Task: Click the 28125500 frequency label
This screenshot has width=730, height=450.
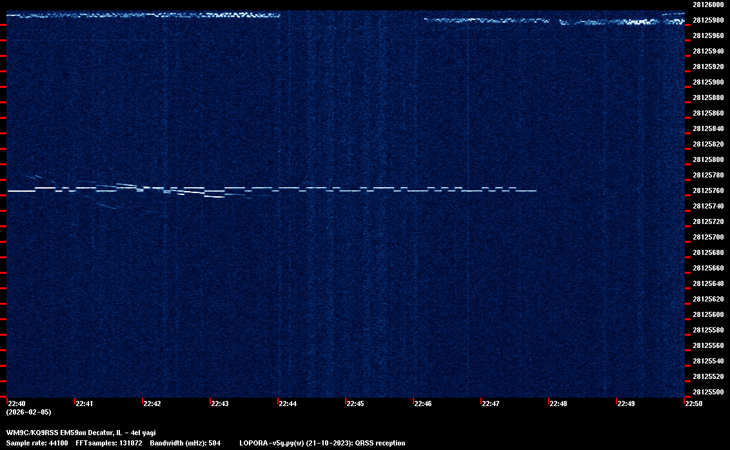Action: click(x=707, y=392)
